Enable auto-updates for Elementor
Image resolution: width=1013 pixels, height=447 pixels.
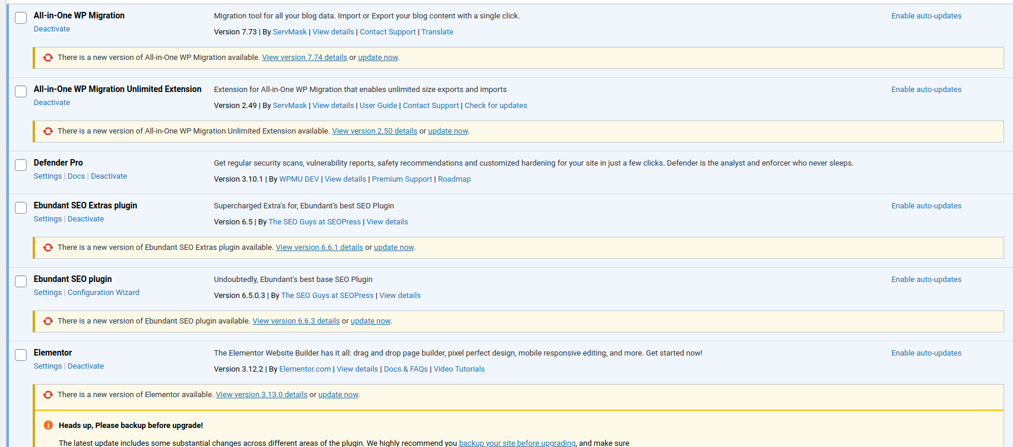coord(926,353)
